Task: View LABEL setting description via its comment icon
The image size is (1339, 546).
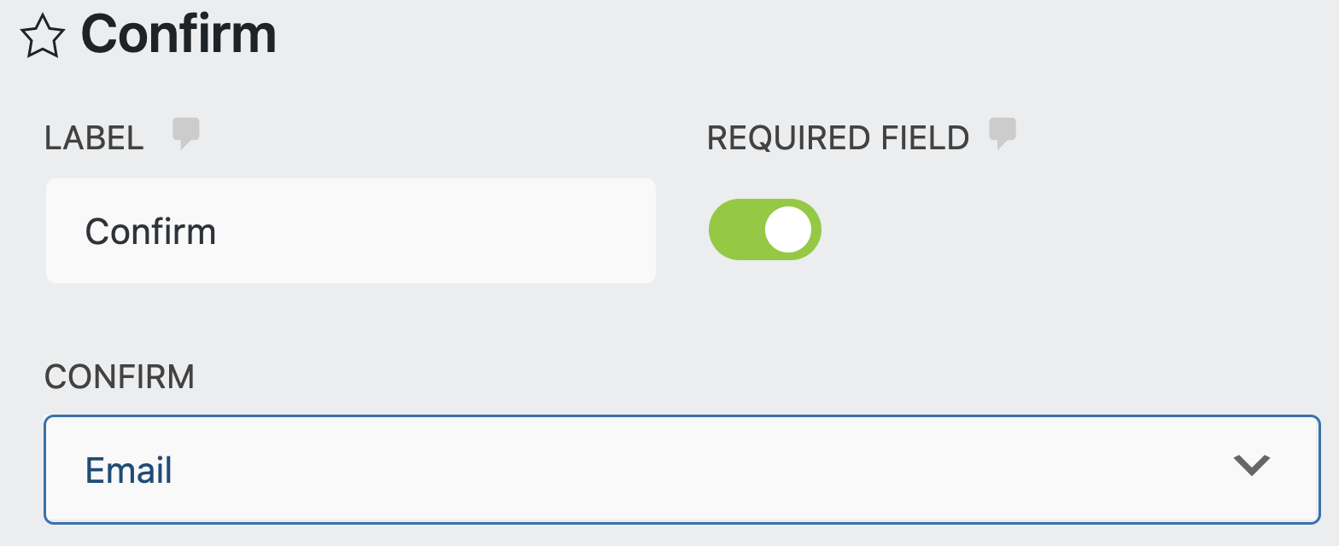Action: click(x=187, y=132)
